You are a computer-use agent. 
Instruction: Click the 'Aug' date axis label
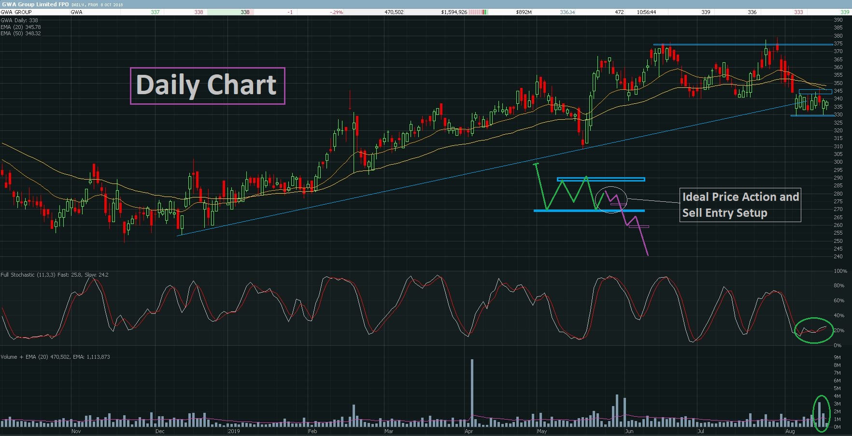(x=790, y=431)
